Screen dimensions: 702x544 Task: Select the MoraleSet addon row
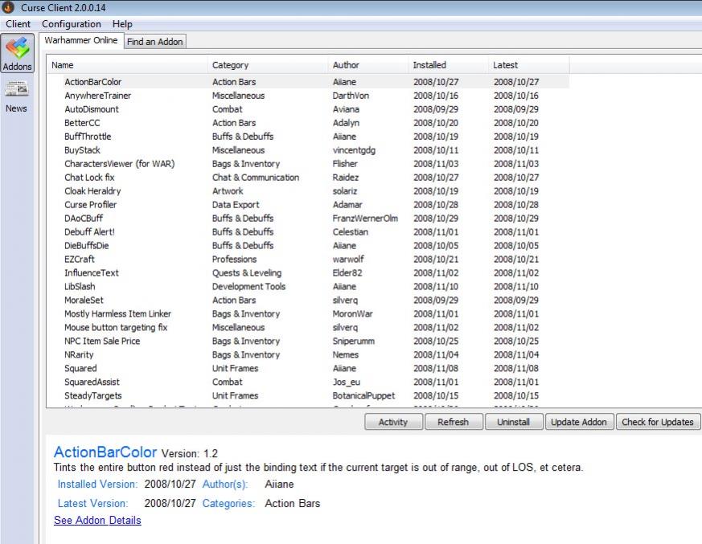click(x=308, y=301)
